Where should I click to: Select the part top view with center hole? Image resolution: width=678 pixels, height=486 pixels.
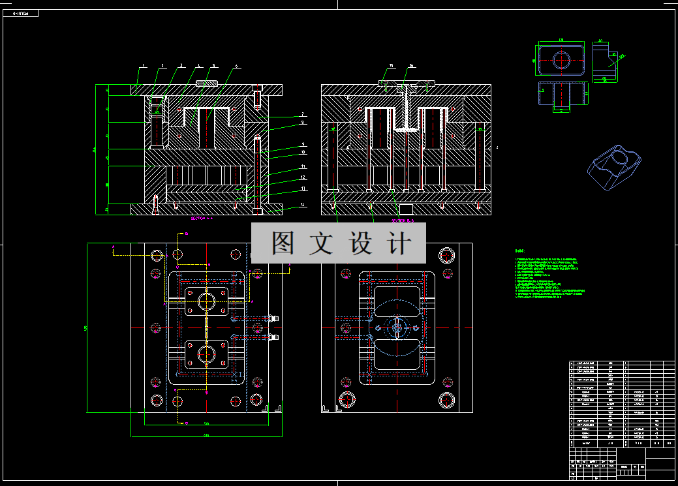tap(561, 59)
